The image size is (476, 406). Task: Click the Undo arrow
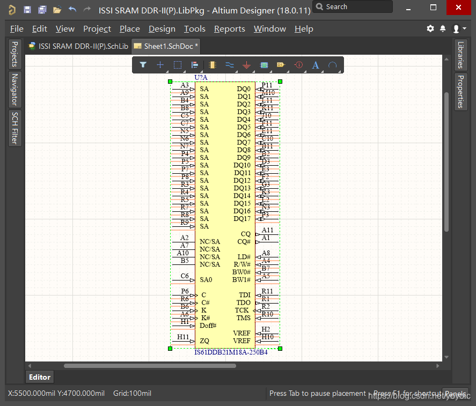pos(72,10)
